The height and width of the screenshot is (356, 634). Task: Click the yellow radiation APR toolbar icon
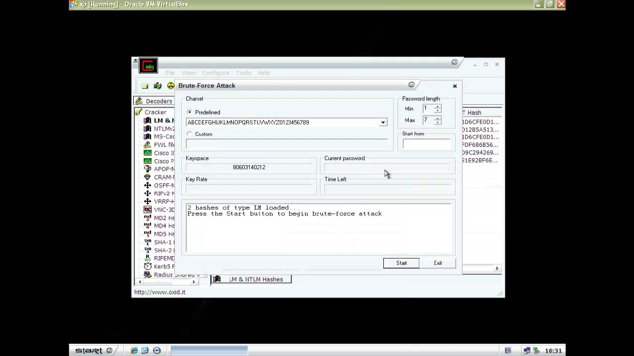pyautogui.click(x=170, y=86)
